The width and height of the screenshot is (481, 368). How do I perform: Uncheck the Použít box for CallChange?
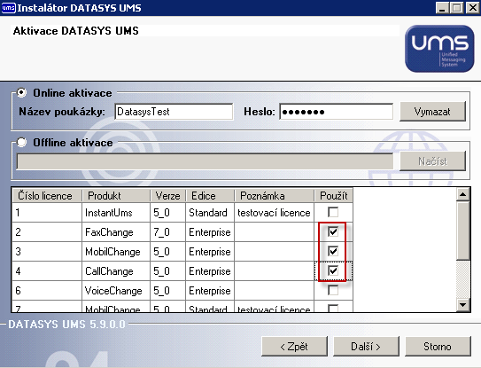(333, 270)
